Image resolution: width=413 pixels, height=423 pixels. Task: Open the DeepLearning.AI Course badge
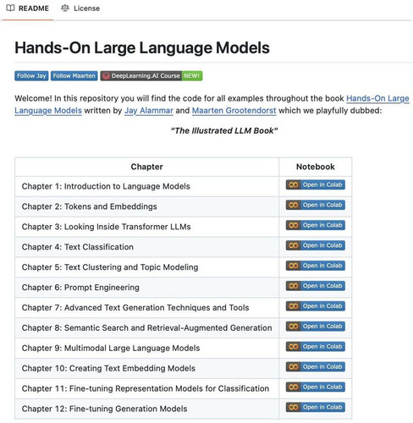(x=151, y=76)
